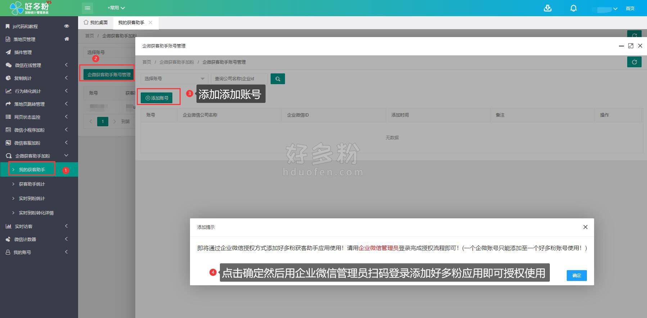Viewport: 647px width, 318px height.
Task: Expand 我的账号 sidebar menu
Action: [x=39, y=252]
